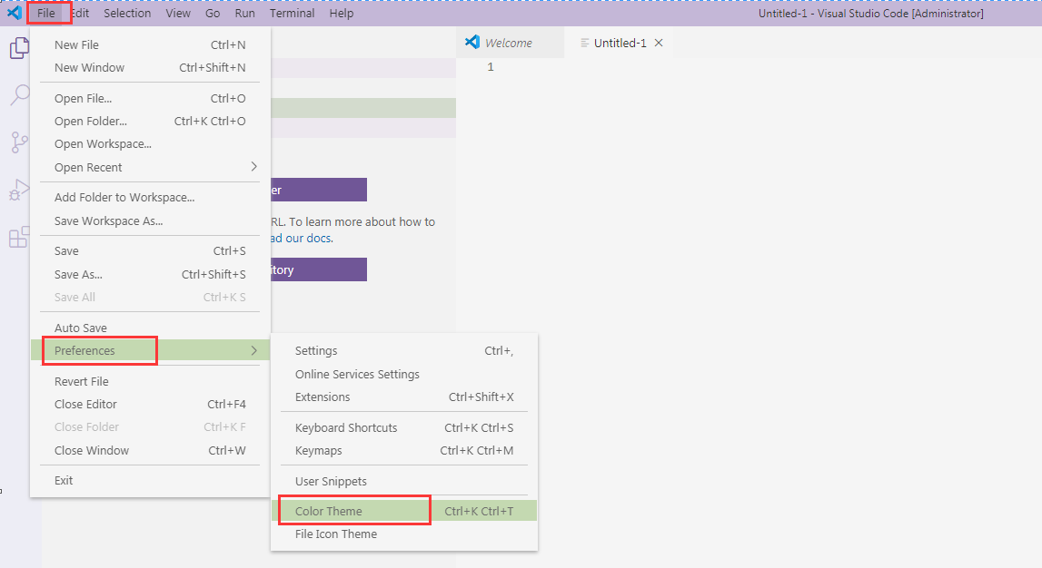Click Save in the File menu

[x=150, y=250]
